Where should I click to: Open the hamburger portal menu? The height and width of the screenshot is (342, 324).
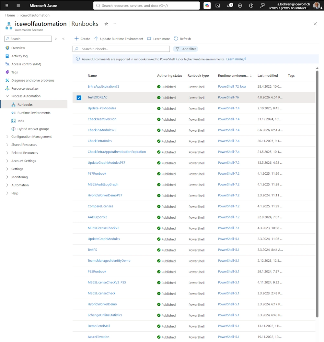pyautogui.click(x=18, y=6)
